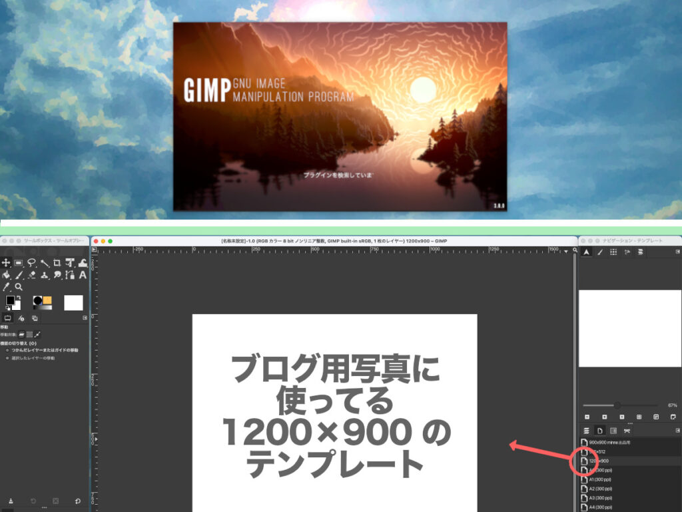Open the templates dock tab configuration menu
Image resolution: width=682 pixels, height=512 pixels.
coord(677,430)
